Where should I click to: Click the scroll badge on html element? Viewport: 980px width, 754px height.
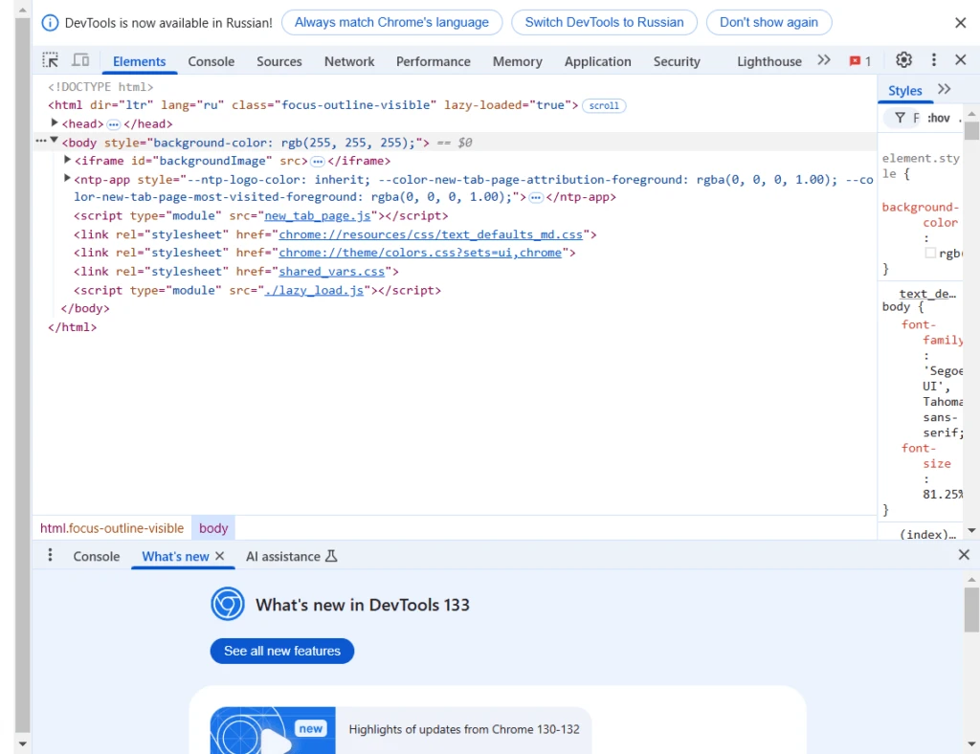click(604, 105)
